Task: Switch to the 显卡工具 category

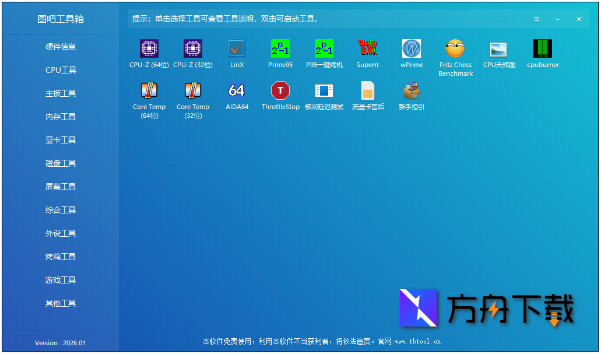Action: pyautogui.click(x=60, y=139)
